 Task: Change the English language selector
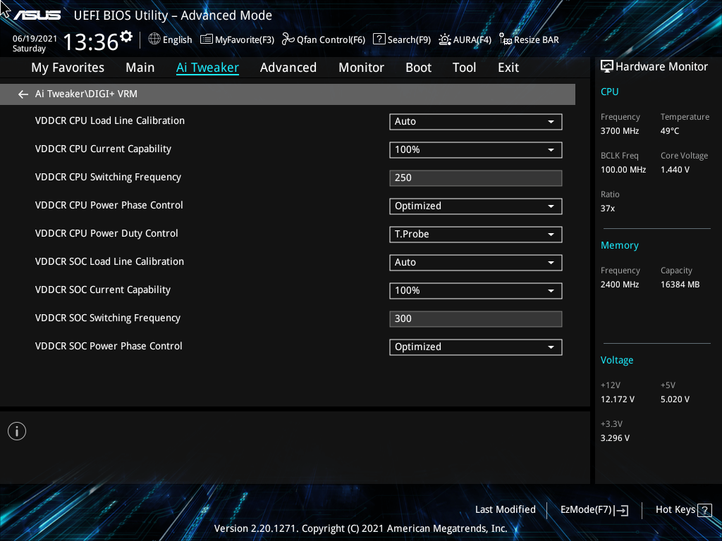coord(170,39)
